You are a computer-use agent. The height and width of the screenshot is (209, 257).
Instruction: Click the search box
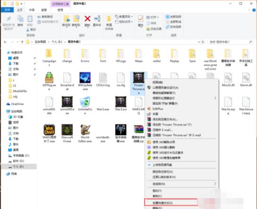pos(231,42)
